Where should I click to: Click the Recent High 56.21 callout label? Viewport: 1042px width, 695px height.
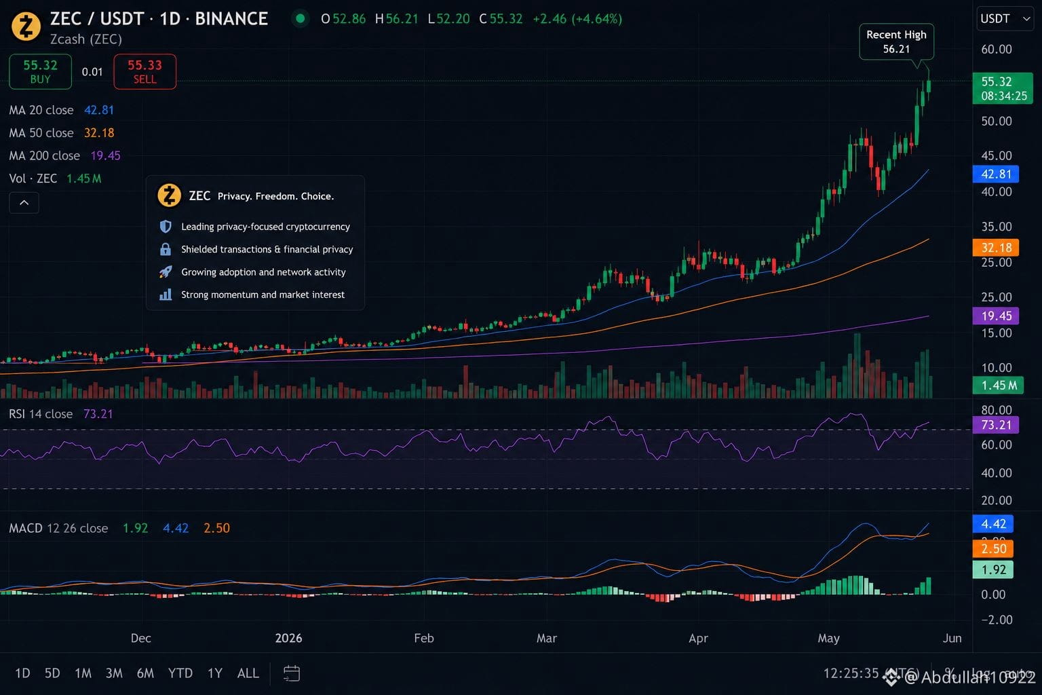click(896, 41)
